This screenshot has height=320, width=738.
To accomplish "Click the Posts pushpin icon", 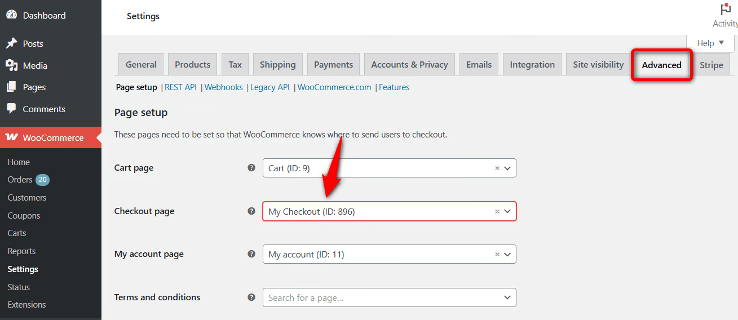I will pyautogui.click(x=11, y=43).
